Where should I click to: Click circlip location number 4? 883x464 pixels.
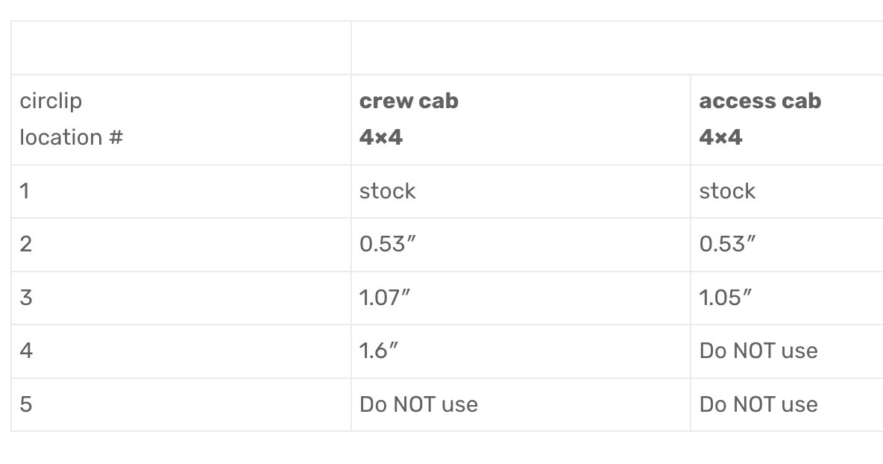pos(26,351)
